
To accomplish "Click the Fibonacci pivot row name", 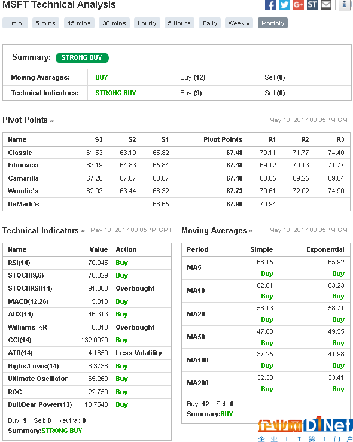I will click(23, 165).
